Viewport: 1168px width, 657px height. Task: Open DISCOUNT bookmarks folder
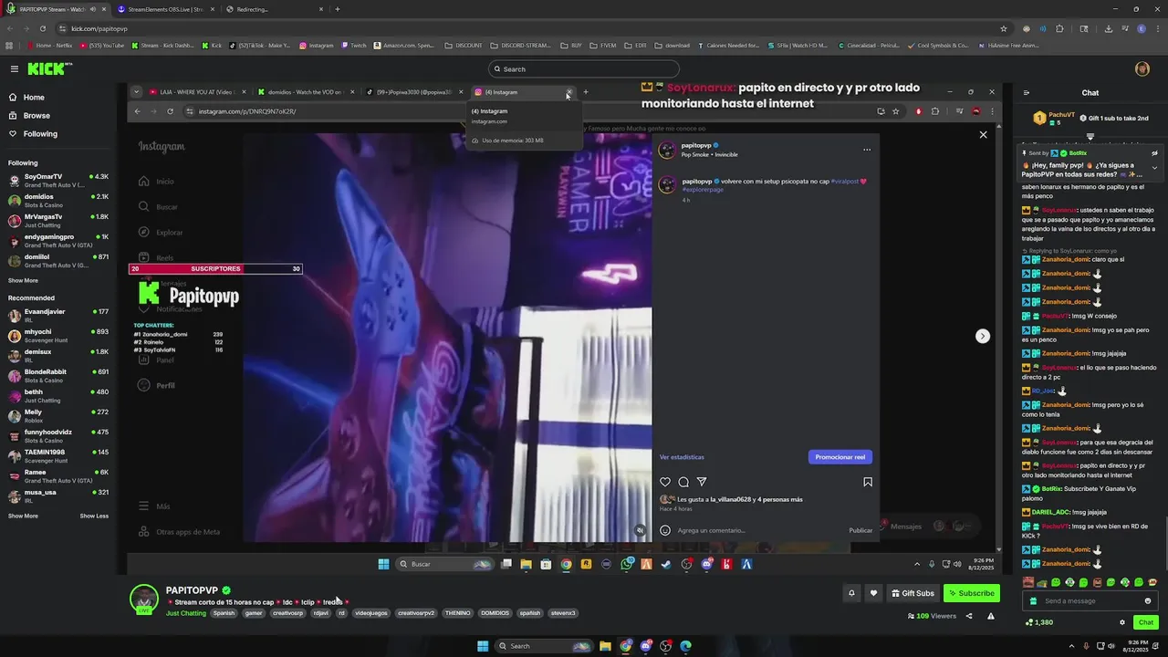pos(464,46)
